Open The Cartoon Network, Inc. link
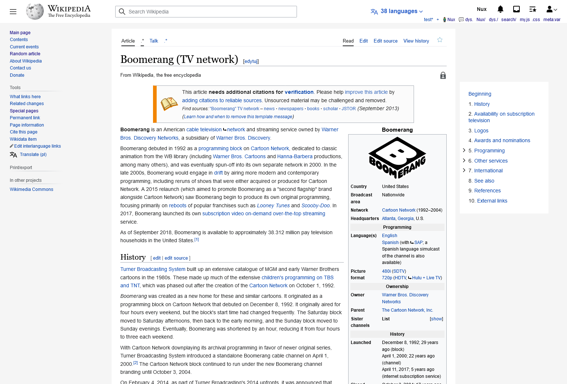This screenshot has height=384, width=567. coord(407,310)
